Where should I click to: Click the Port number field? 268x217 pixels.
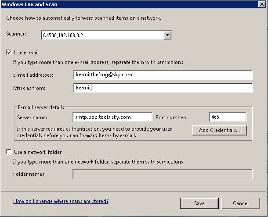[227, 117]
